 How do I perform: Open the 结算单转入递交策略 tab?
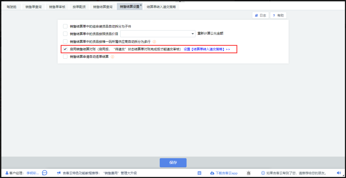pos(161,7)
